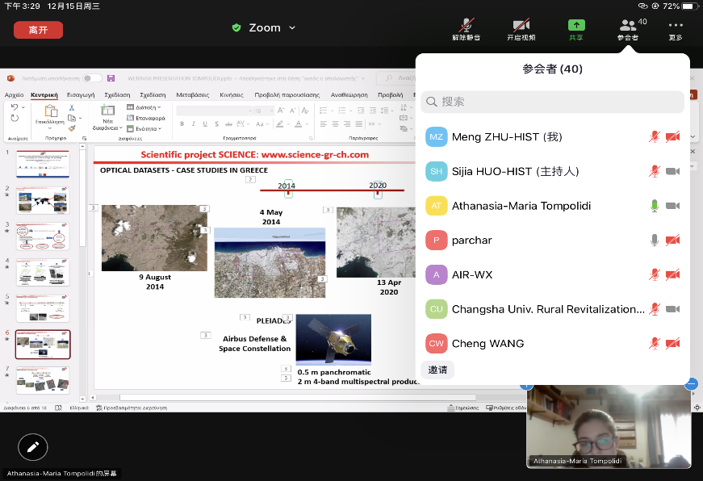Open the green Share screen button
This screenshot has height=481, width=703.
[x=576, y=30]
